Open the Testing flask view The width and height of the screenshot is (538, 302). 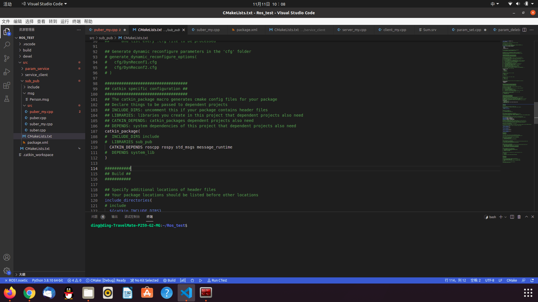point(7,99)
